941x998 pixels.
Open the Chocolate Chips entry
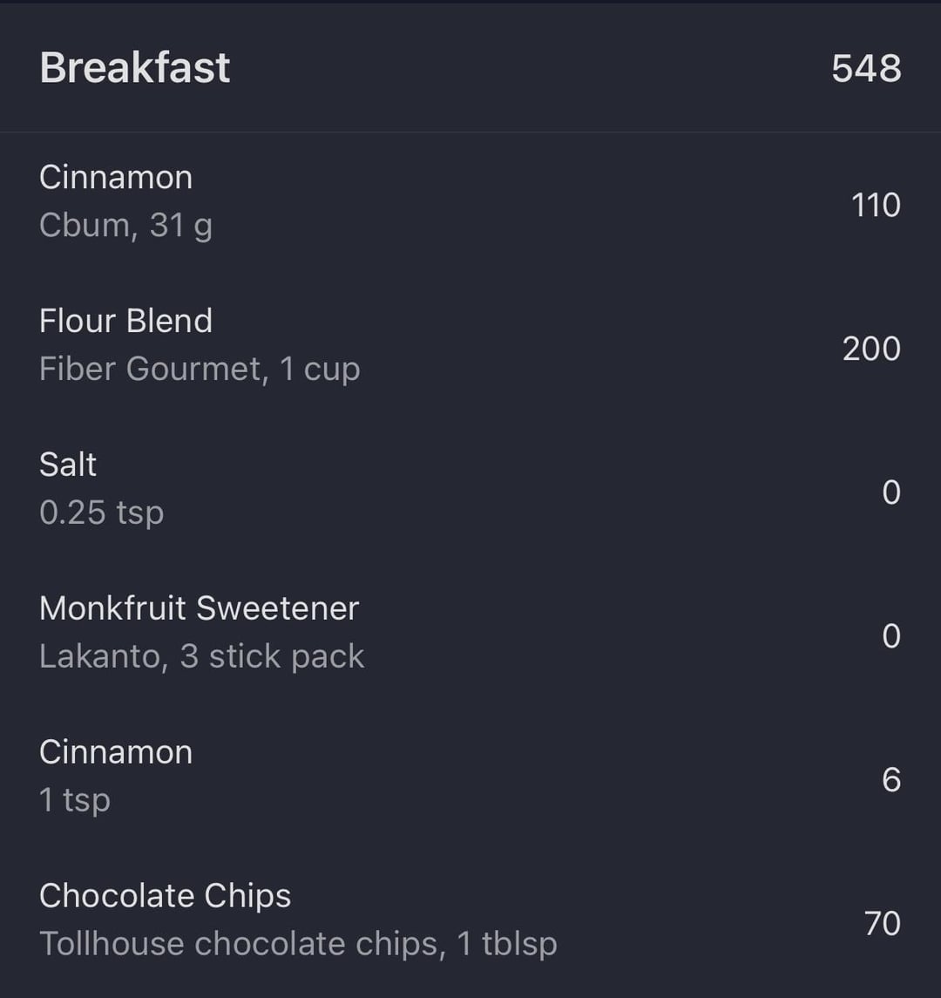pyautogui.click(x=165, y=896)
